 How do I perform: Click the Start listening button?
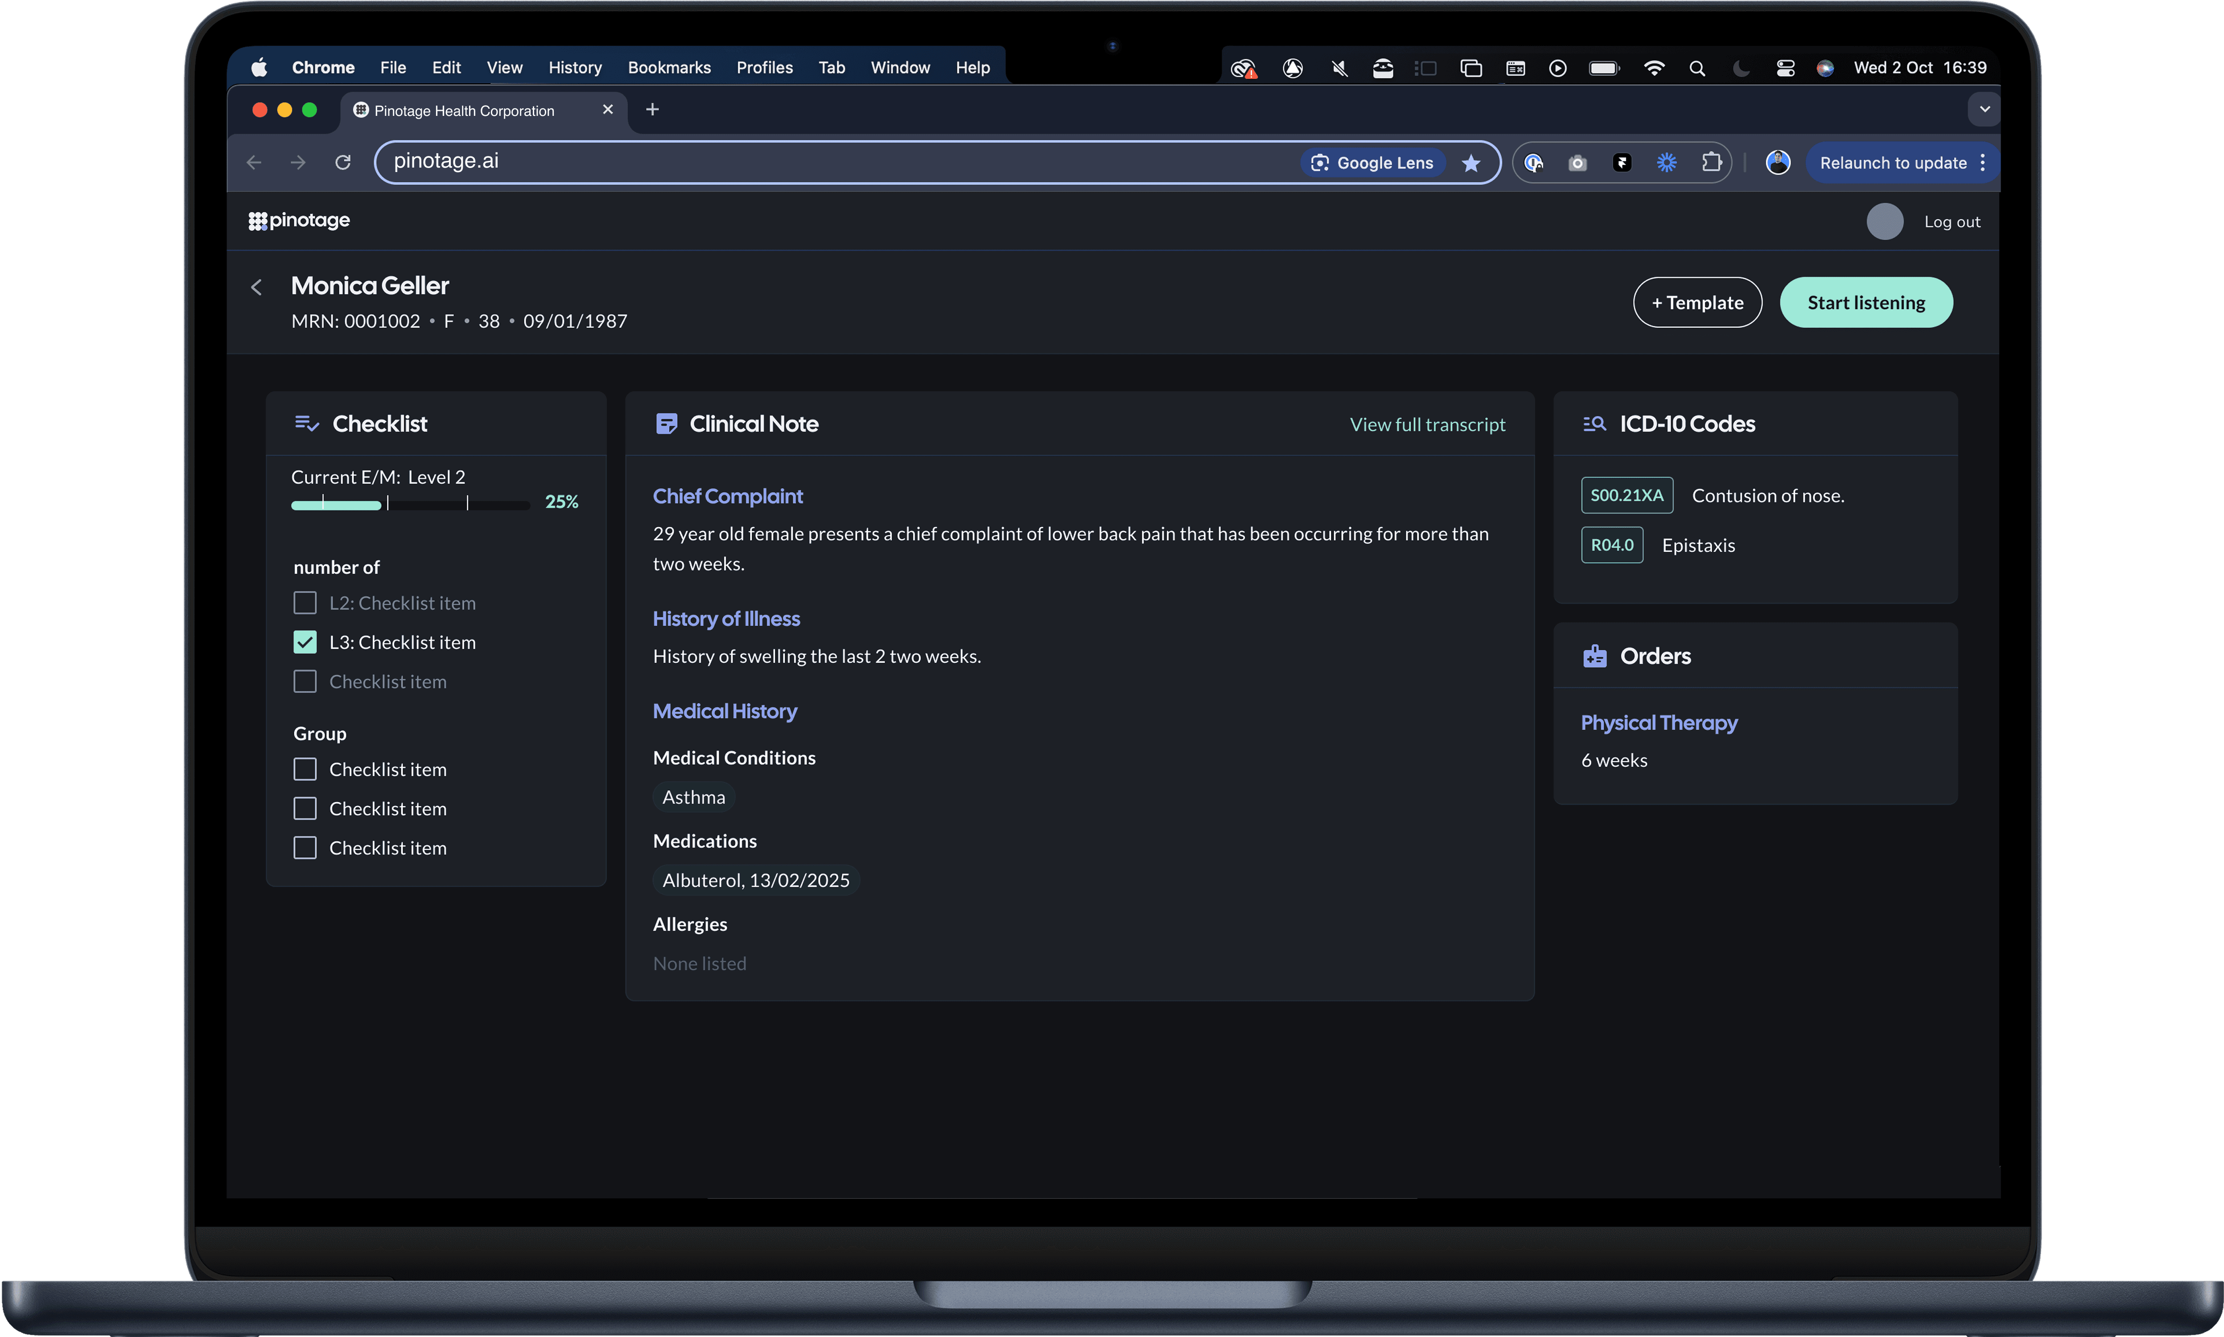[1866, 303]
